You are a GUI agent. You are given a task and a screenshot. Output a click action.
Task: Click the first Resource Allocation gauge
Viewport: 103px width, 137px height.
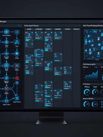(x=87, y=104)
